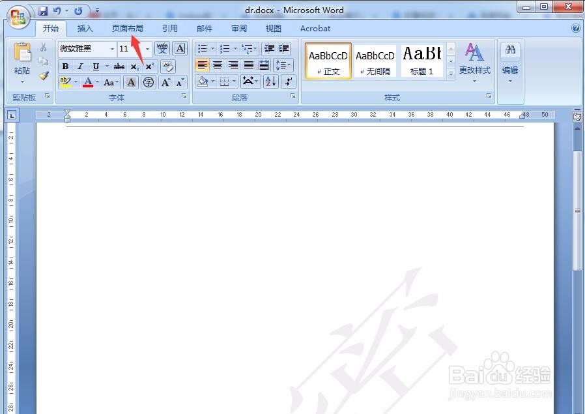Cut selection with the scissors icon
The height and width of the screenshot is (414, 585).
point(44,47)
